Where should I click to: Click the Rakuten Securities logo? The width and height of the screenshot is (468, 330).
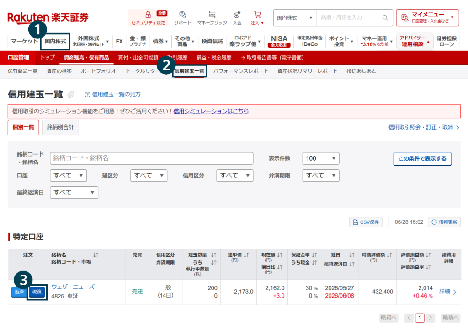(x=48, y=17)
